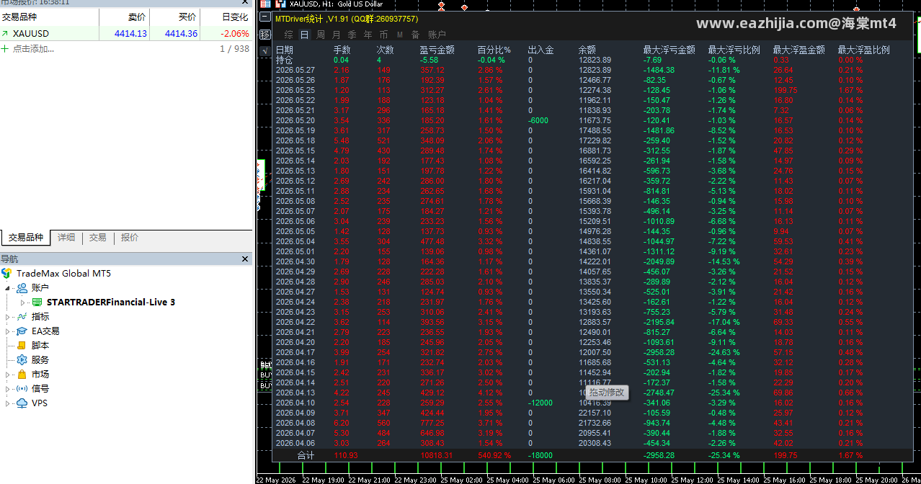Select the 综 summary statistics tab
The image size is (921, 484).
tap(288, 35)
